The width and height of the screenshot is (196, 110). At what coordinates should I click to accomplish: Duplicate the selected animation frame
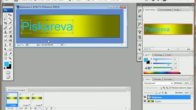pos(46,108)
